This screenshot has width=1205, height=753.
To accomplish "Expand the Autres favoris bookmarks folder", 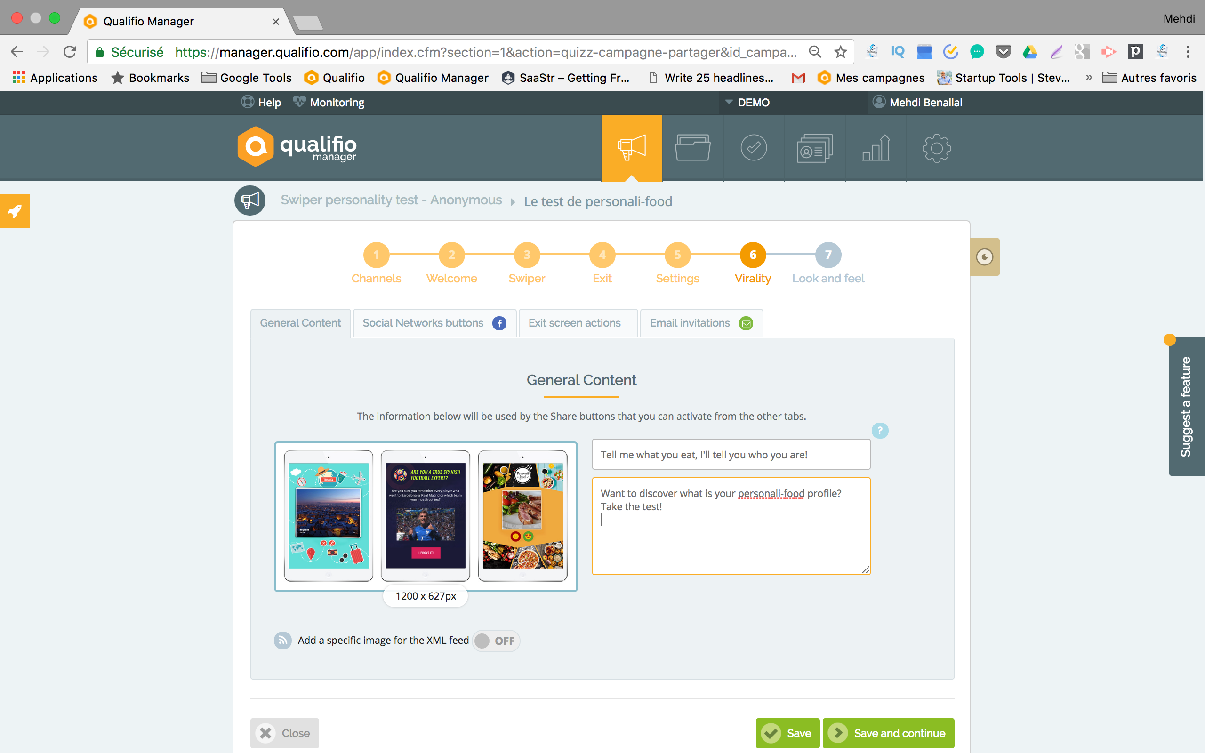I will pos(1151,78).
